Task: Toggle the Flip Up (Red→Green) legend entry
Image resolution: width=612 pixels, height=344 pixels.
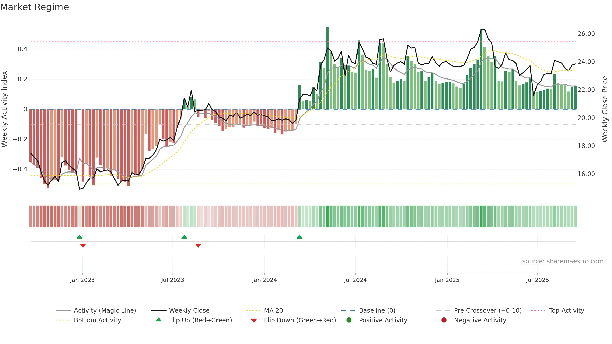Action: [194, 320]
